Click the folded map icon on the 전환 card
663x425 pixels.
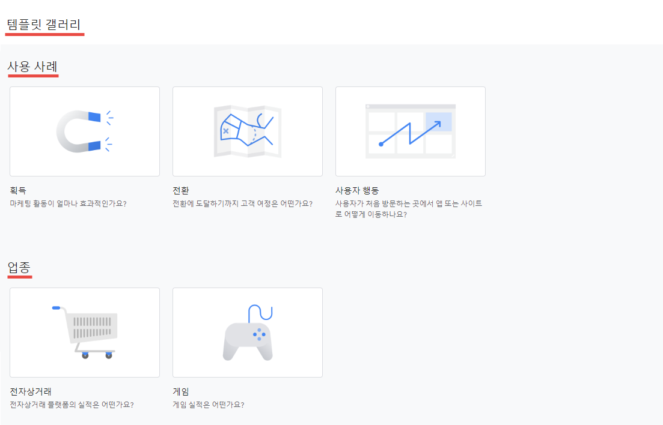click(247, 131)
